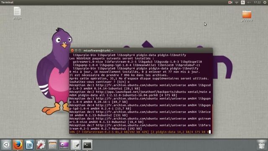
Task: Click the 'Souhaitez-vous continuer ? [O/n]' prompt line
Action: click(x=99, y=82)
